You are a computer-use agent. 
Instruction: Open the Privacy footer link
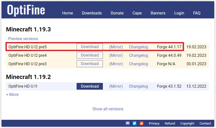[154, 124]
